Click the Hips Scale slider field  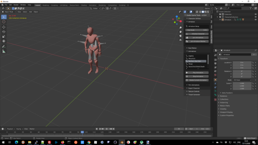197,30
